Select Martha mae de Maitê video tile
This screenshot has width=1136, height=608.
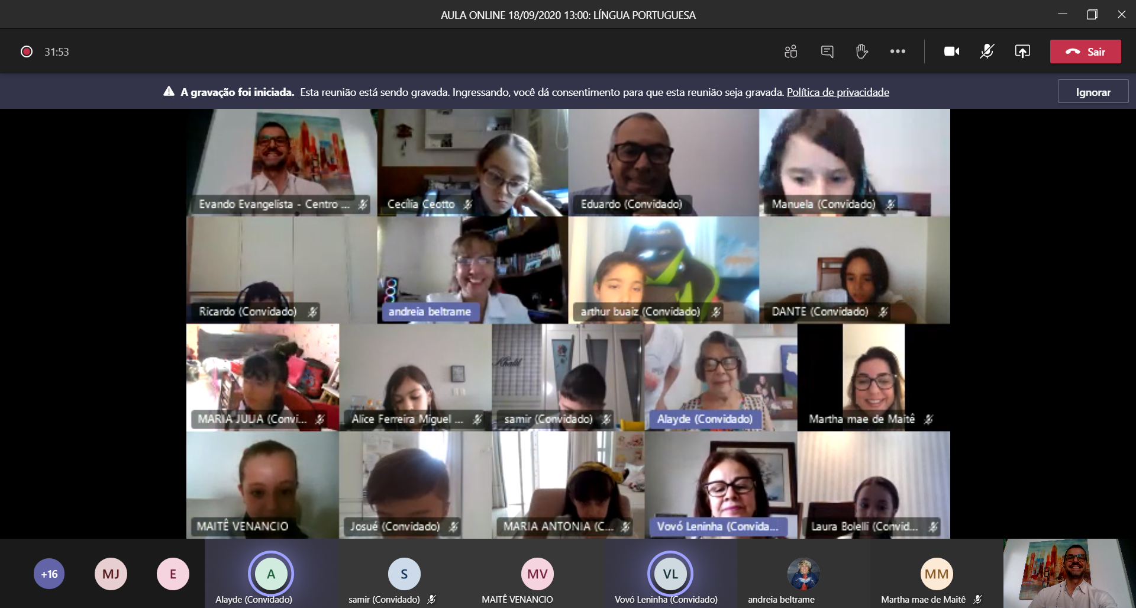click(874, 377)
